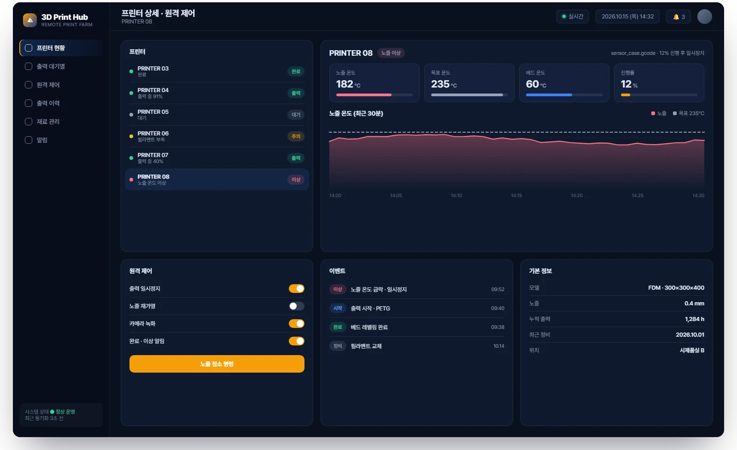Click the 진행률 12% card
Screen dimensions: 737x450
(659, 83)
